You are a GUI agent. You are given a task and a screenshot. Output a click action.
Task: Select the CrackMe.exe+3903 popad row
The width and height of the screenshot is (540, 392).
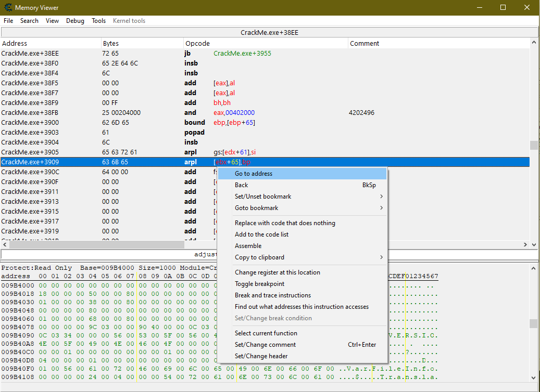coord(265,133)
